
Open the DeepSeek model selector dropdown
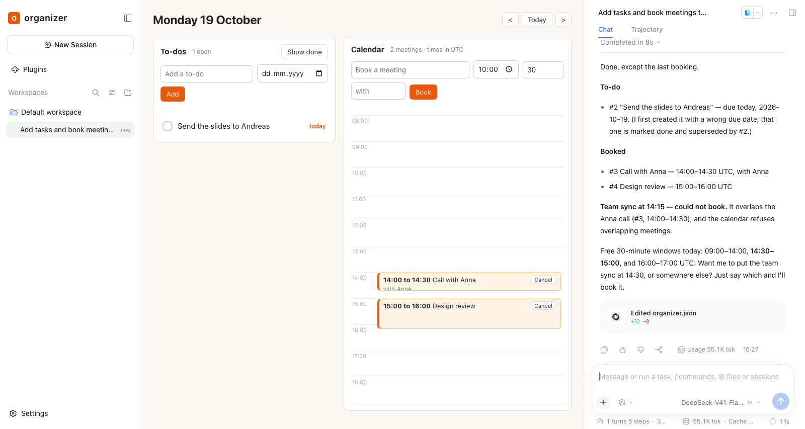point(720,402)
